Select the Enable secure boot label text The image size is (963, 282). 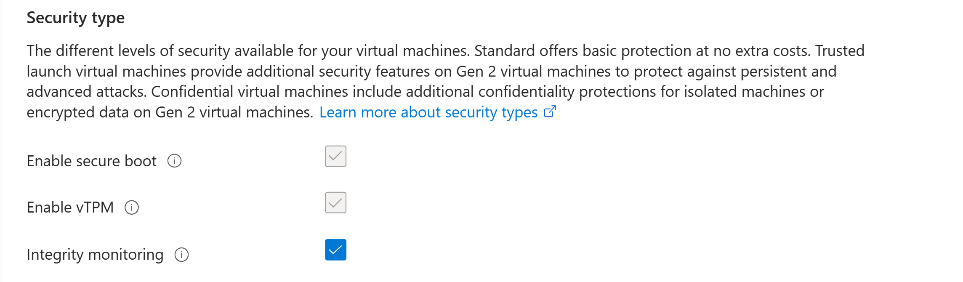(91, 161)
